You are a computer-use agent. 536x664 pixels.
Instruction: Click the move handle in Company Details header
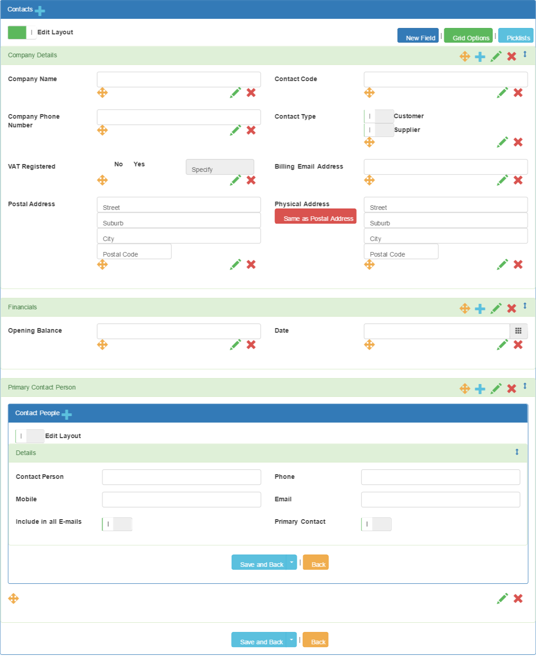coord(465,56)
